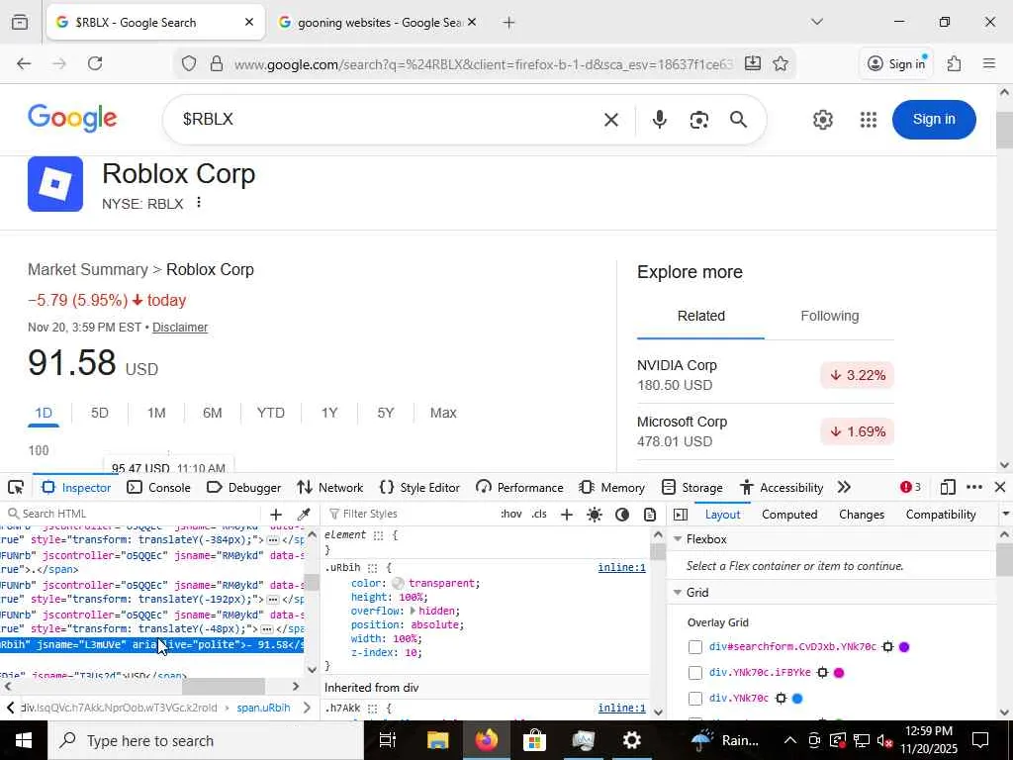
Task: Click the red error count indicator
Action: pos(910,487)
